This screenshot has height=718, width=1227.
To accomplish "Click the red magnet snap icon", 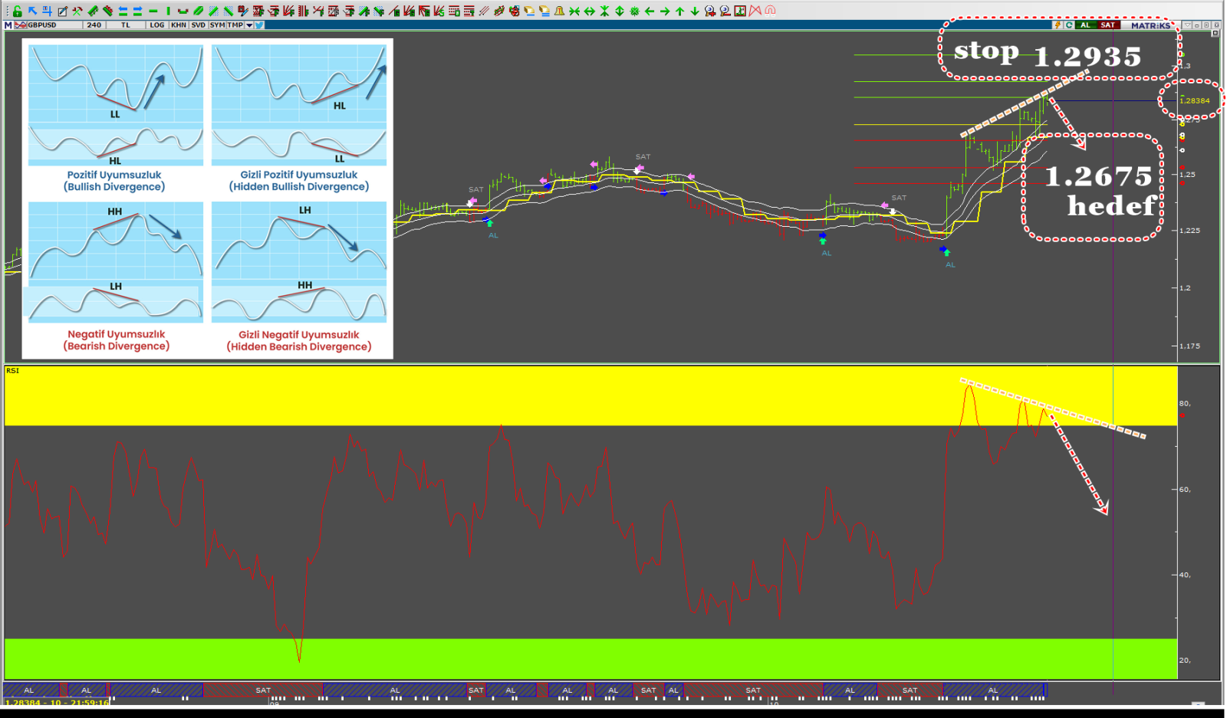I will 770,11.
